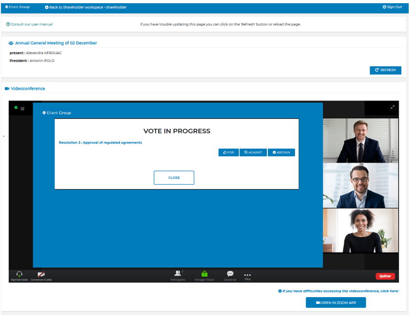This screenshot has height=315, width=411.
Task: Select the bottom participant video thumbnail
Action: [360, 231]
